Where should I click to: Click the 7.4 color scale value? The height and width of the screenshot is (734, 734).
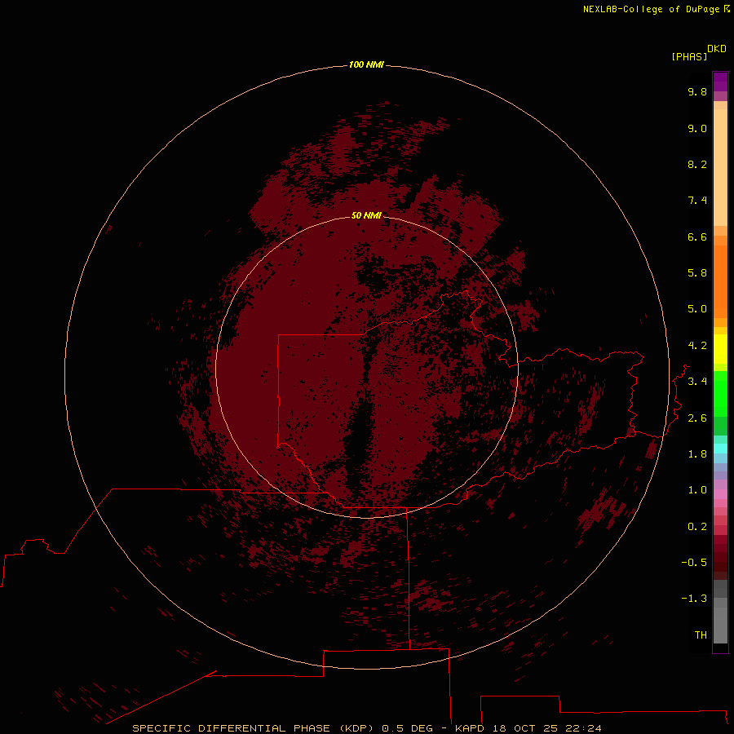pyautogui.click(x=697, y=201)
